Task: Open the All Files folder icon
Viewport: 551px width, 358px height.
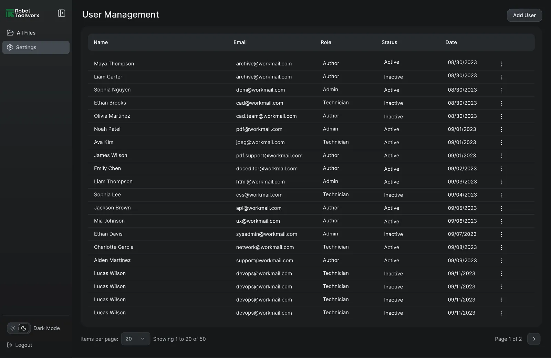Action: coord(10,33)
